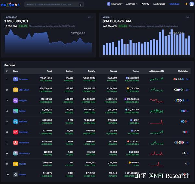Click the Polygon logo icon

pos(16,100)
